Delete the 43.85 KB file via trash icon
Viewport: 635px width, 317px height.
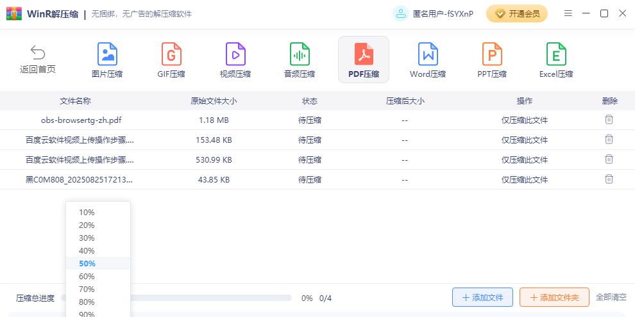[x=609, y=179]
